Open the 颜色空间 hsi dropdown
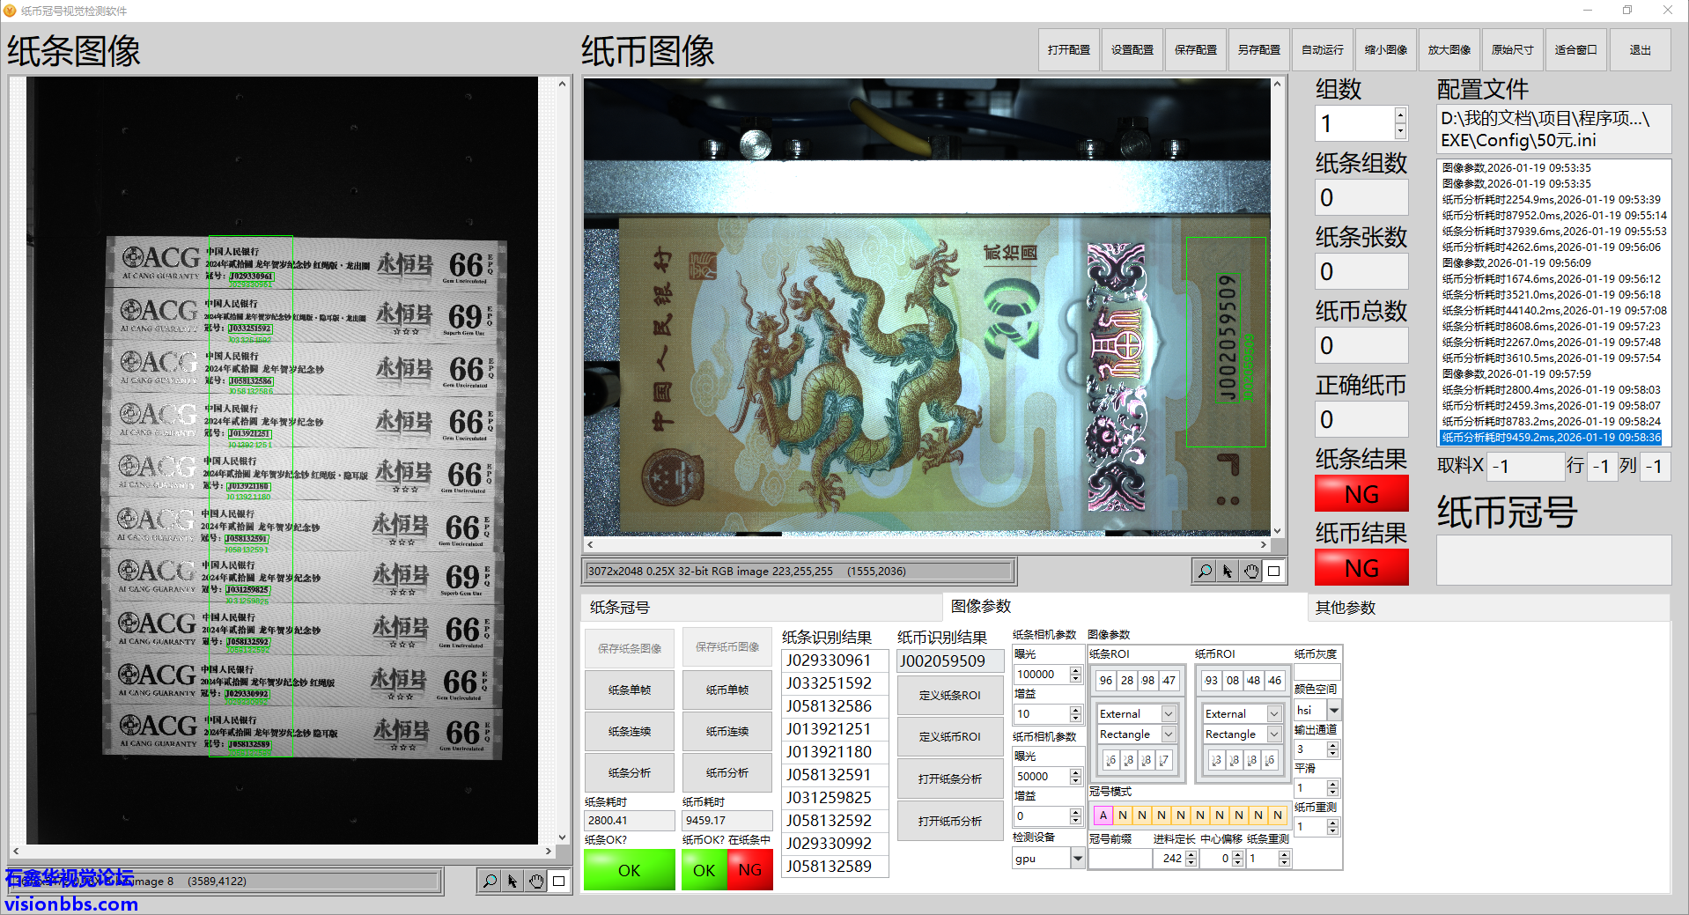1689x915 pixels. [1334, 710]
